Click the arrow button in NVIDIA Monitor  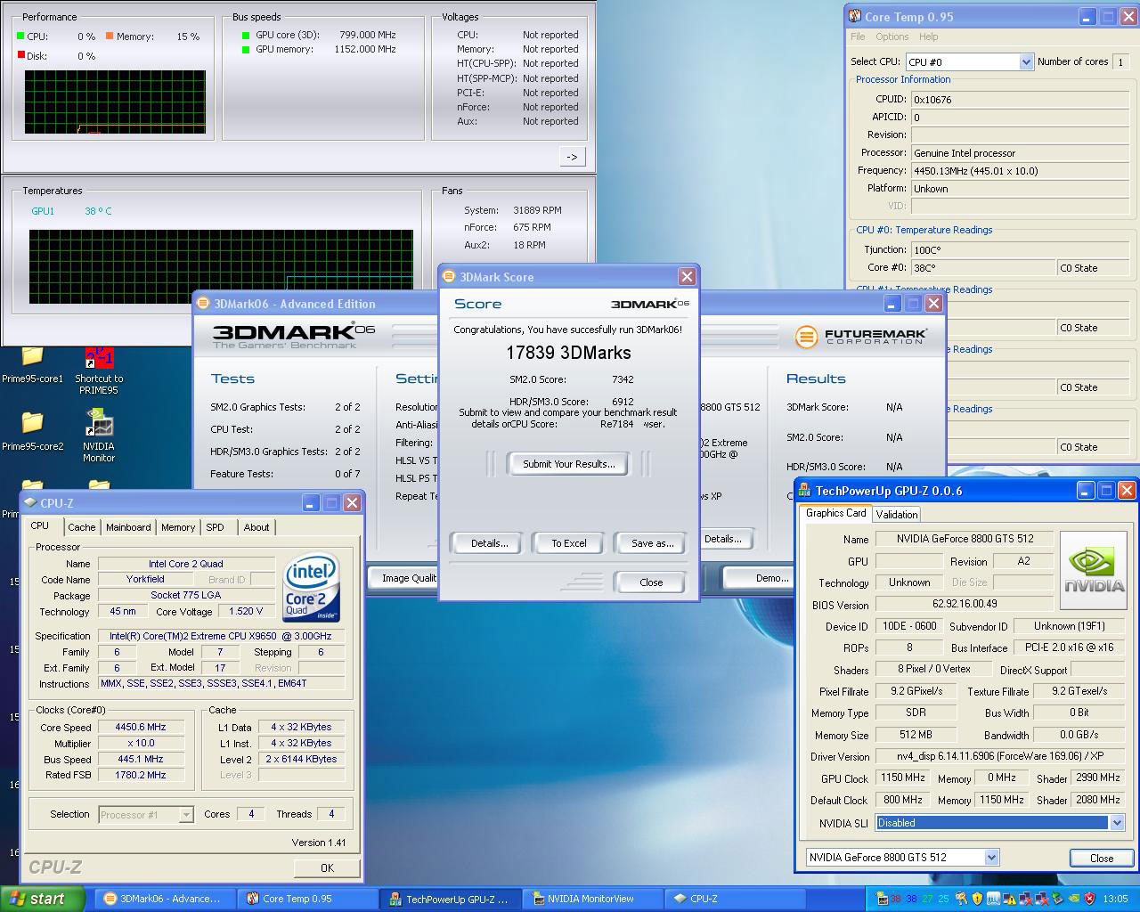pyautogui.click(x=572, y=157)
